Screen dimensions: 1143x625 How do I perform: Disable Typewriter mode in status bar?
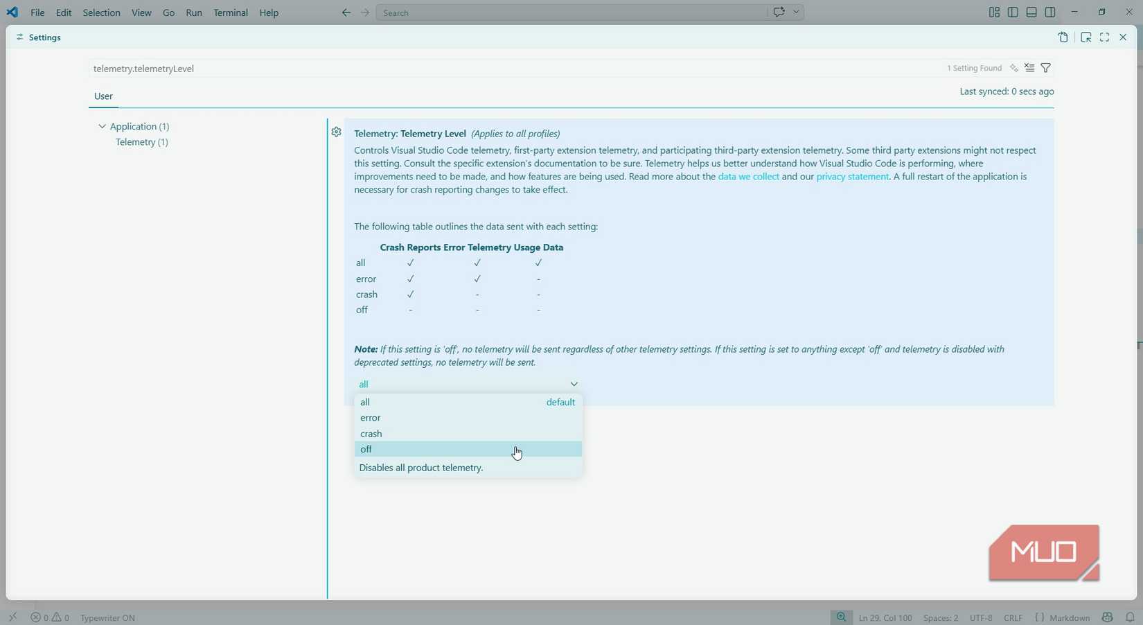(x=107, y=617)
